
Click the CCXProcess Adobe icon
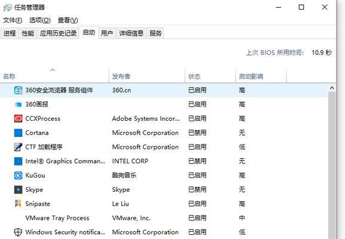[18, 118]
